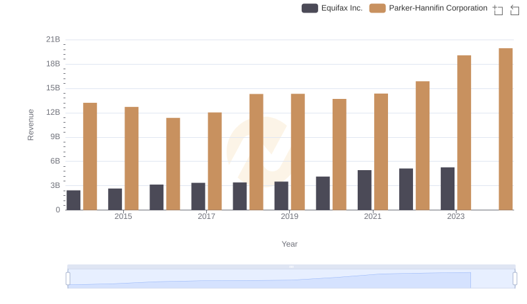Click the 2015 x-axis label
Viewport: 527px width, 304px height.
coord(123,216)
